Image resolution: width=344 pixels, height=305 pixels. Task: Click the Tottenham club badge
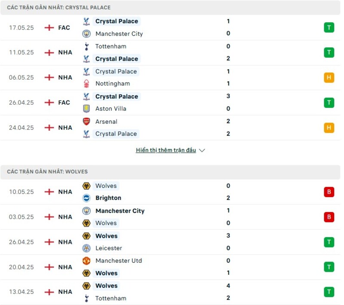(x=86, y=46)
